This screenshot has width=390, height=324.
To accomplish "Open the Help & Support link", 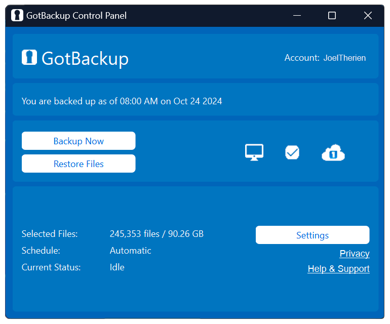I will tap(338, 269).
